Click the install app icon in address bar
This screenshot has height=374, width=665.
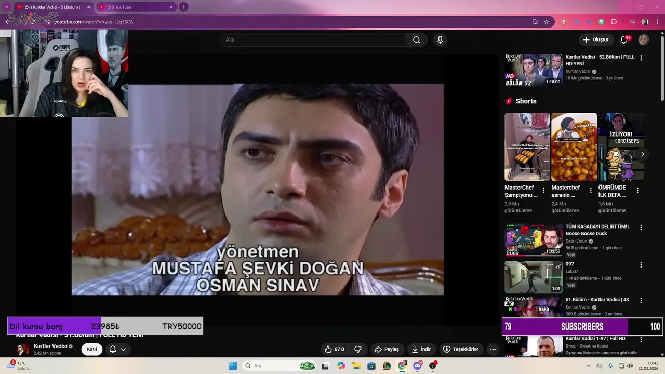(x=535, y=22)
